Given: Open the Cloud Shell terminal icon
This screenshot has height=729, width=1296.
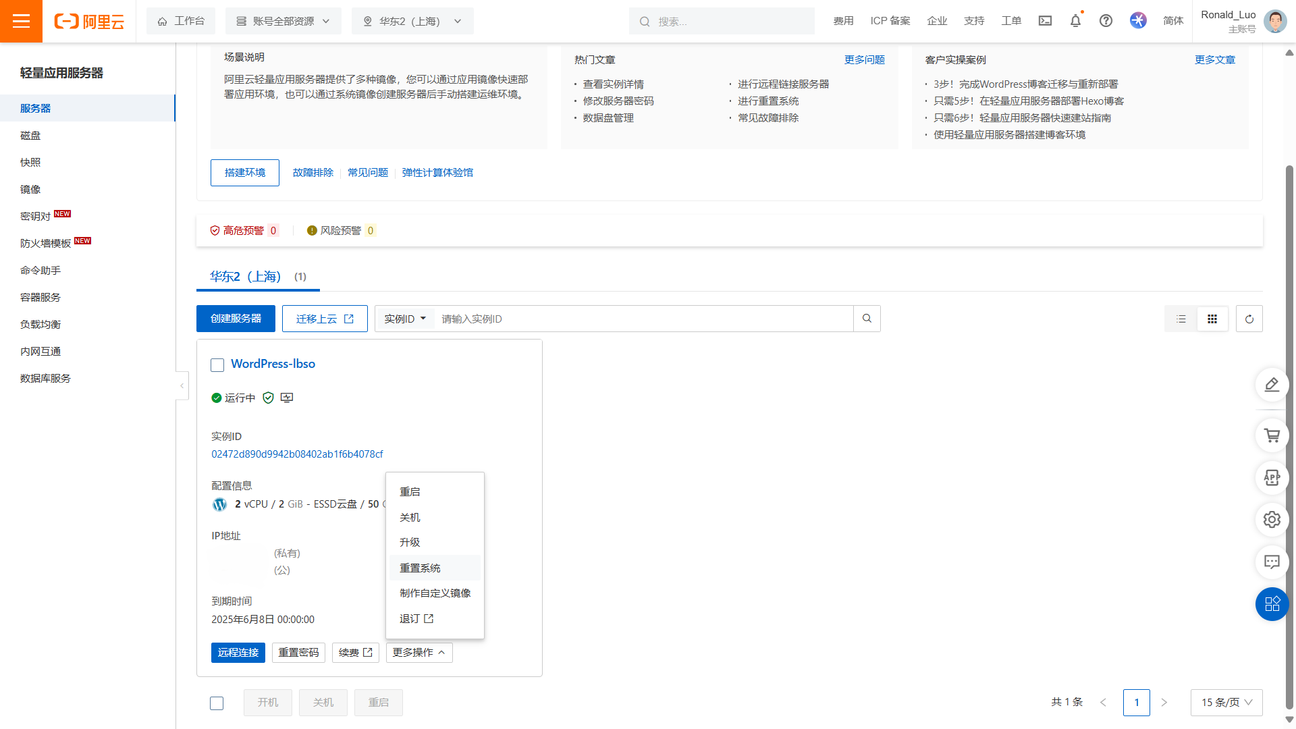Looking at the screenshot, I should tap(1045, 21).
